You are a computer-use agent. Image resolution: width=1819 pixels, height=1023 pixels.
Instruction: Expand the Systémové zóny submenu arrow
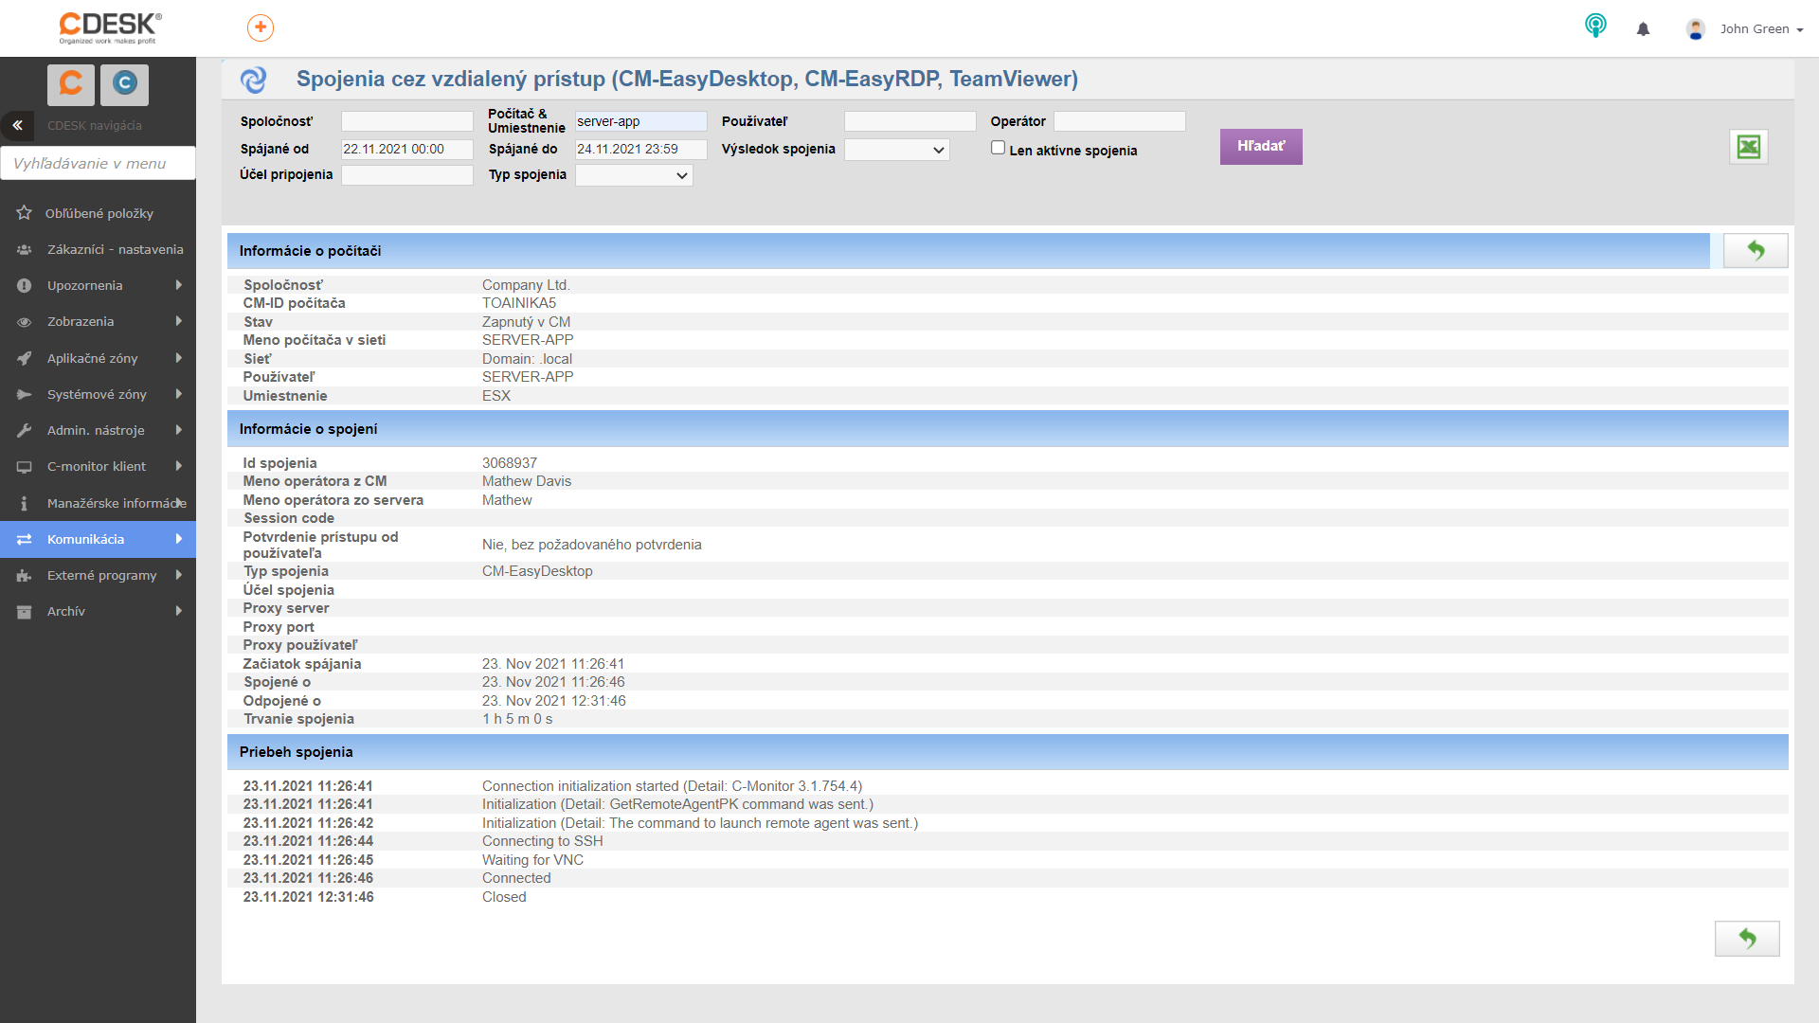(x=178, y=394)
